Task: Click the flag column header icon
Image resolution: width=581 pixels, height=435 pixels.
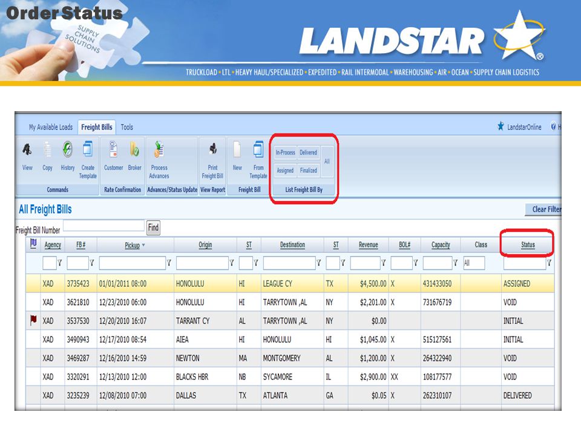Action: [33, 243]
